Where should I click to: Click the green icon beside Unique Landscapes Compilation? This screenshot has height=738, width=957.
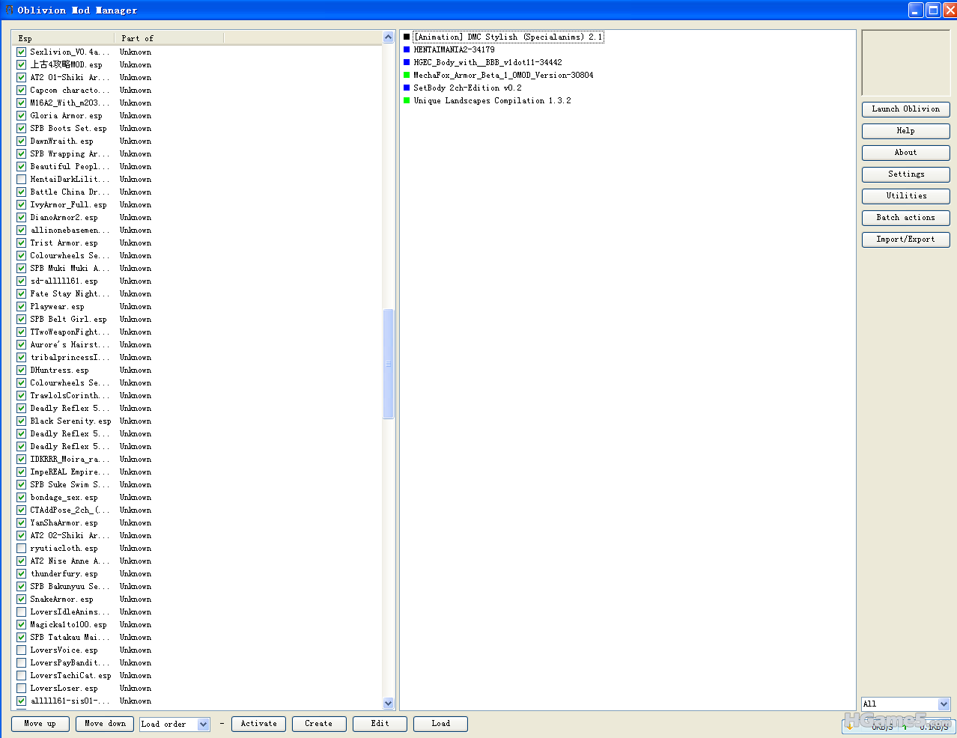(407, 100)
